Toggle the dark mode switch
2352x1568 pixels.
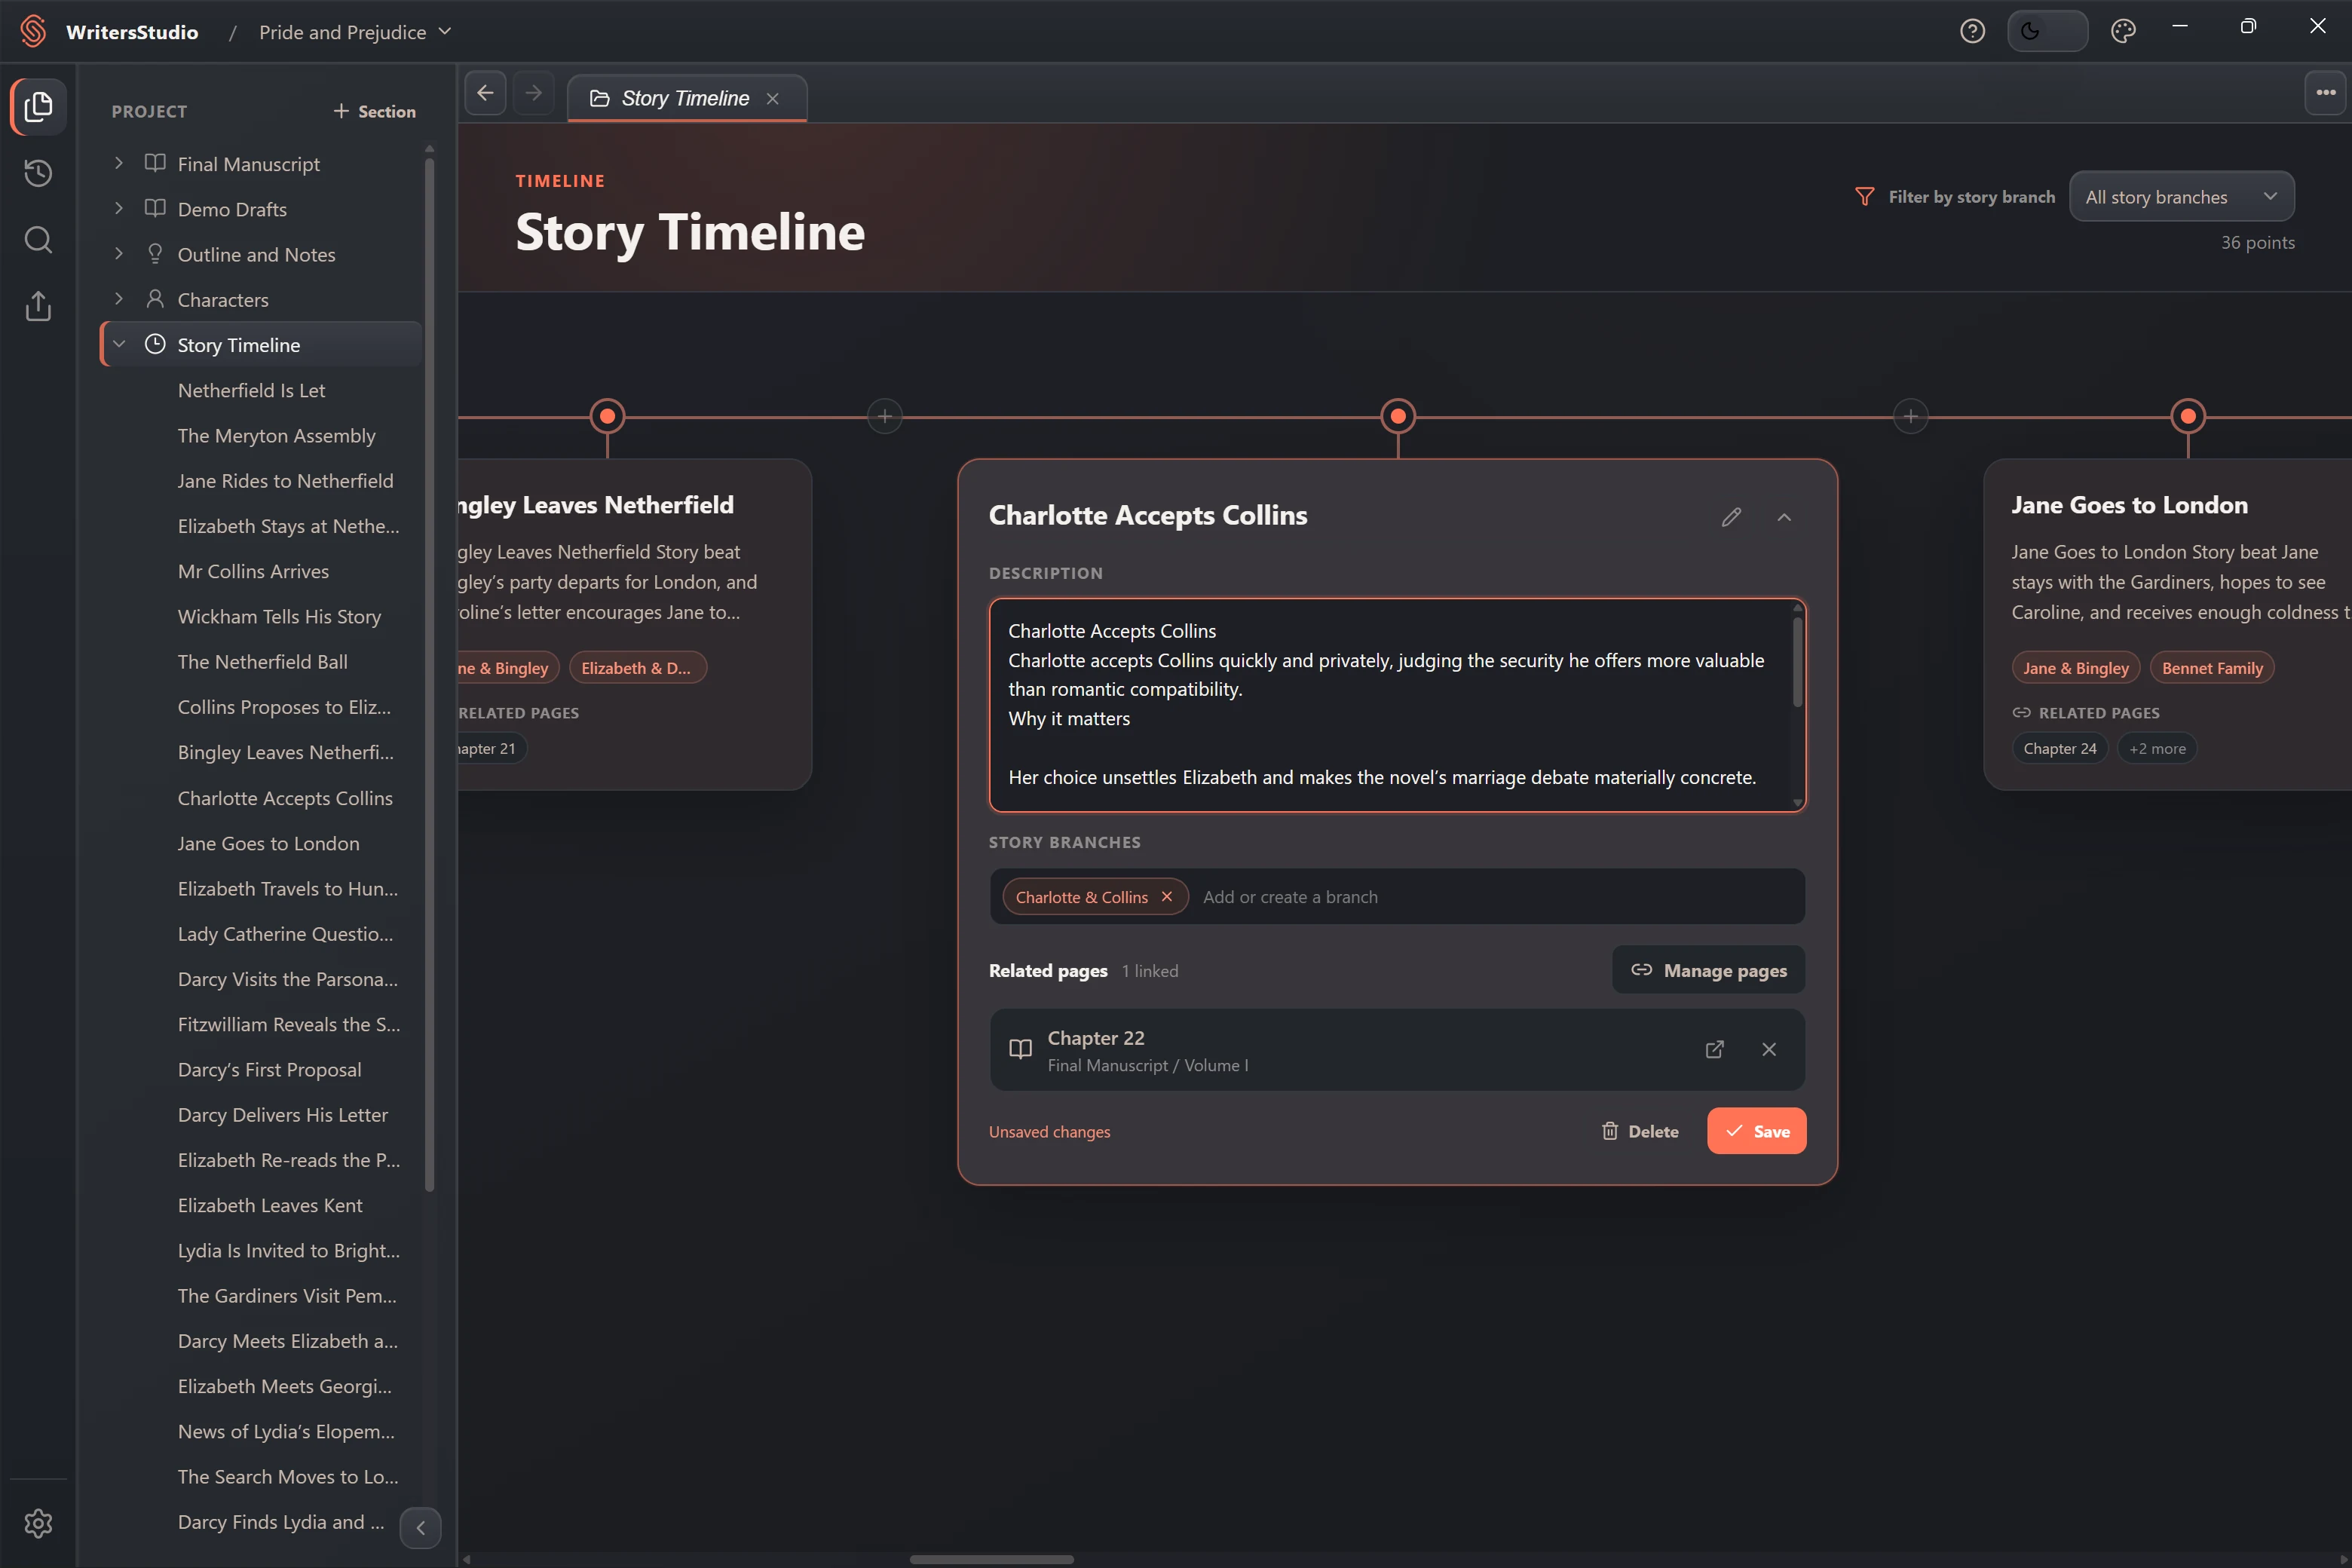click(2047, 31)
